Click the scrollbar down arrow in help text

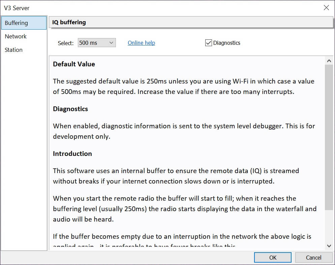click(329, 246)
